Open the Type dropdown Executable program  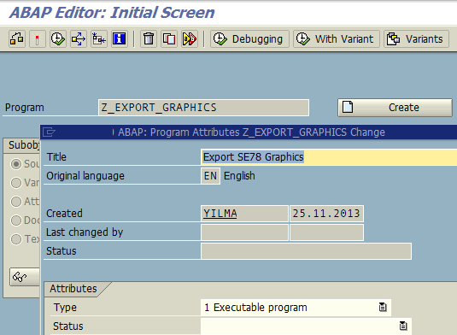click(296, 308)
